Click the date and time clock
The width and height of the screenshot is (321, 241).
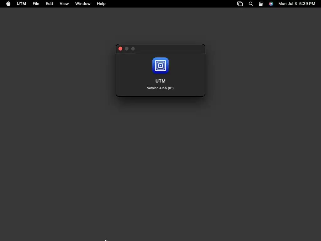pyautogui.click(x=297, y=4)
